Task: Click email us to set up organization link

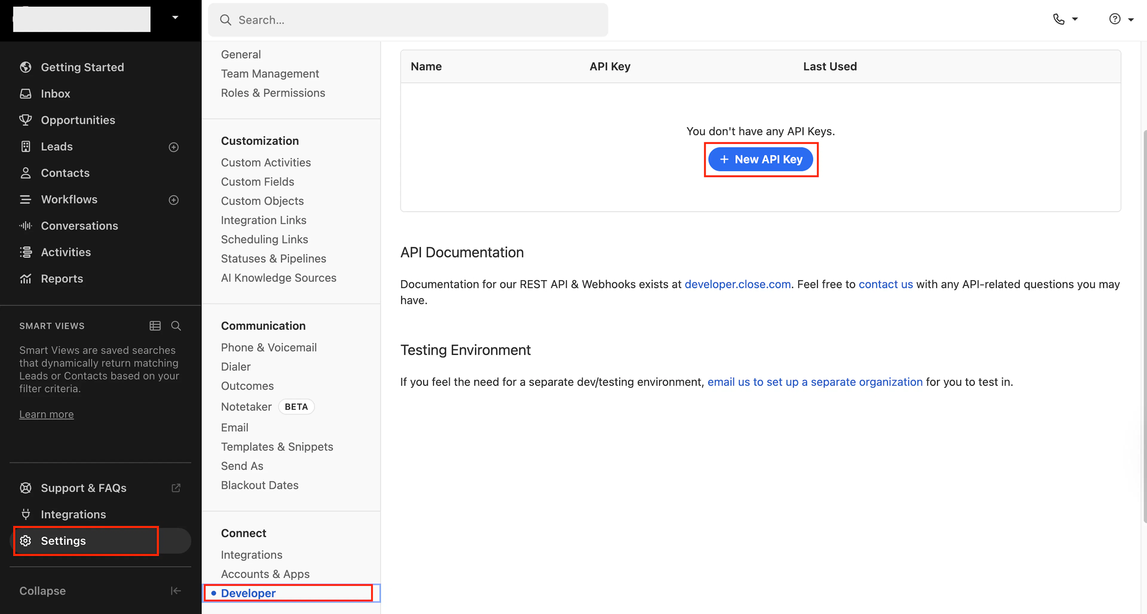Action: click(x=815, y=382)
